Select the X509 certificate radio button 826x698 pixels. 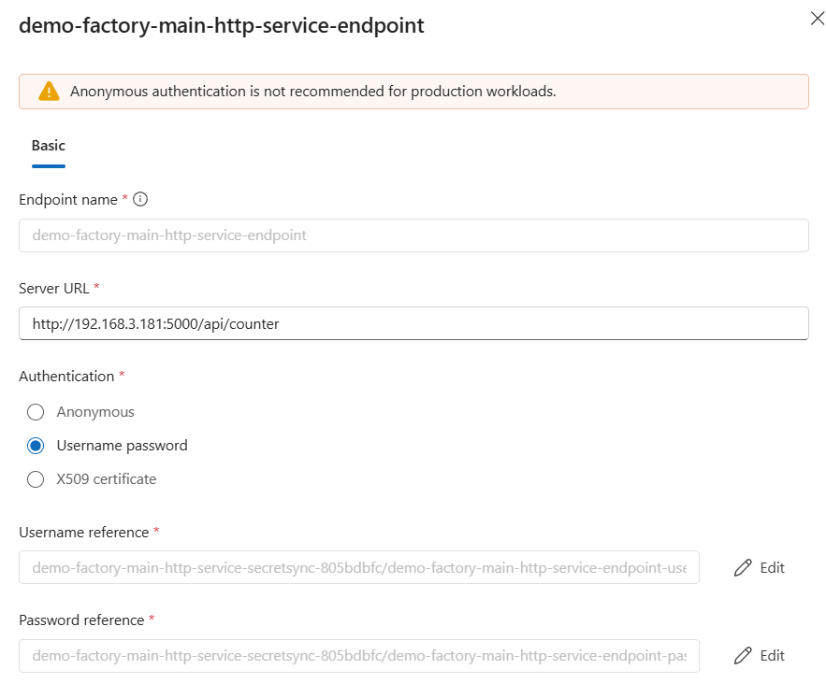pyautogui.click(x=36, y=479)
